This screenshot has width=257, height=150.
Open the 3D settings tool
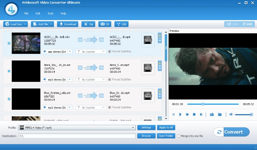coord(105,24)
